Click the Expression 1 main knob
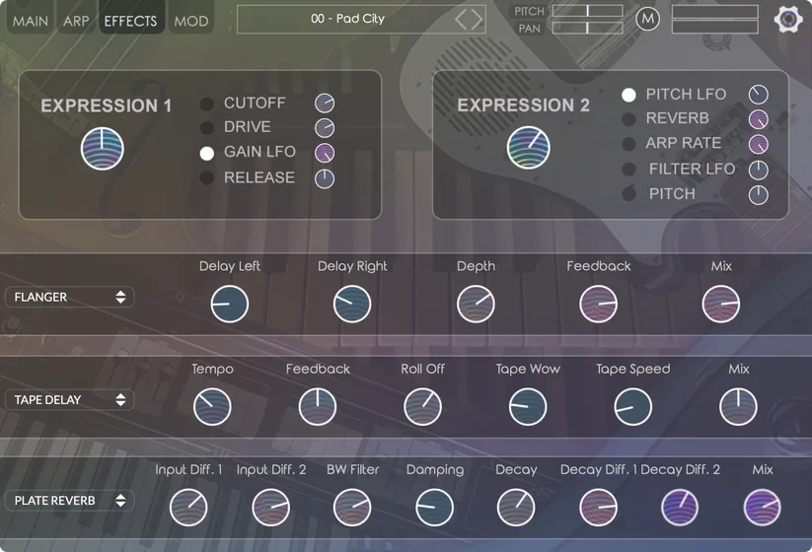Screen dimensions: 812x552 click(x=103, y=149)
